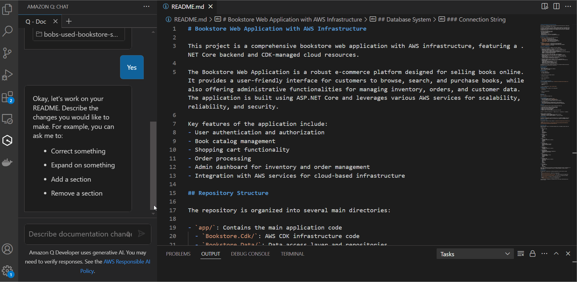The height and width of the screenshot is (282, 577).
Task: Click the 'Order processing' line
Action: [220, 159]
